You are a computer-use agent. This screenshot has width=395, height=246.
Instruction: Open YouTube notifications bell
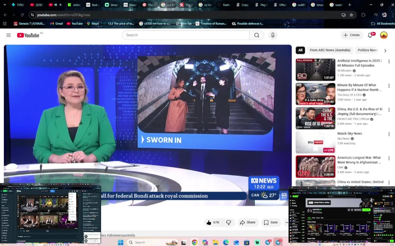pyautogui.click(x=370, y=35)
